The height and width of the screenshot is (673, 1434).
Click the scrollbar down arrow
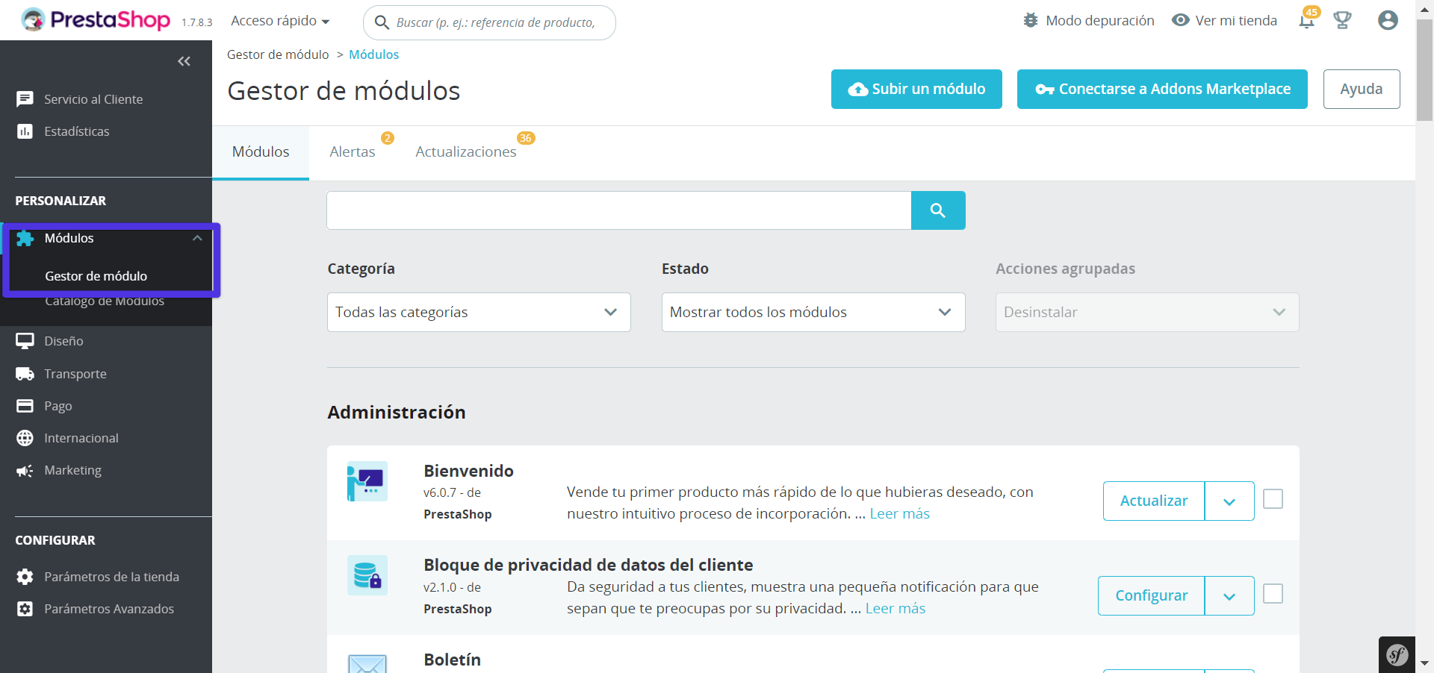tap(1424, 663)
